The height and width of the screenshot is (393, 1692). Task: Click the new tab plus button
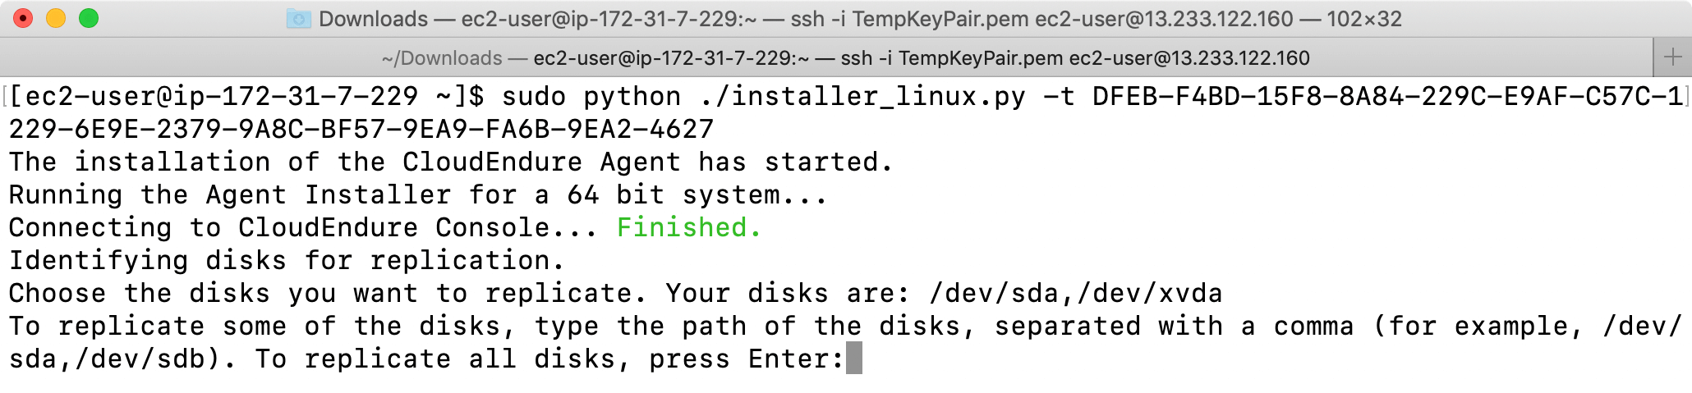1672,57
